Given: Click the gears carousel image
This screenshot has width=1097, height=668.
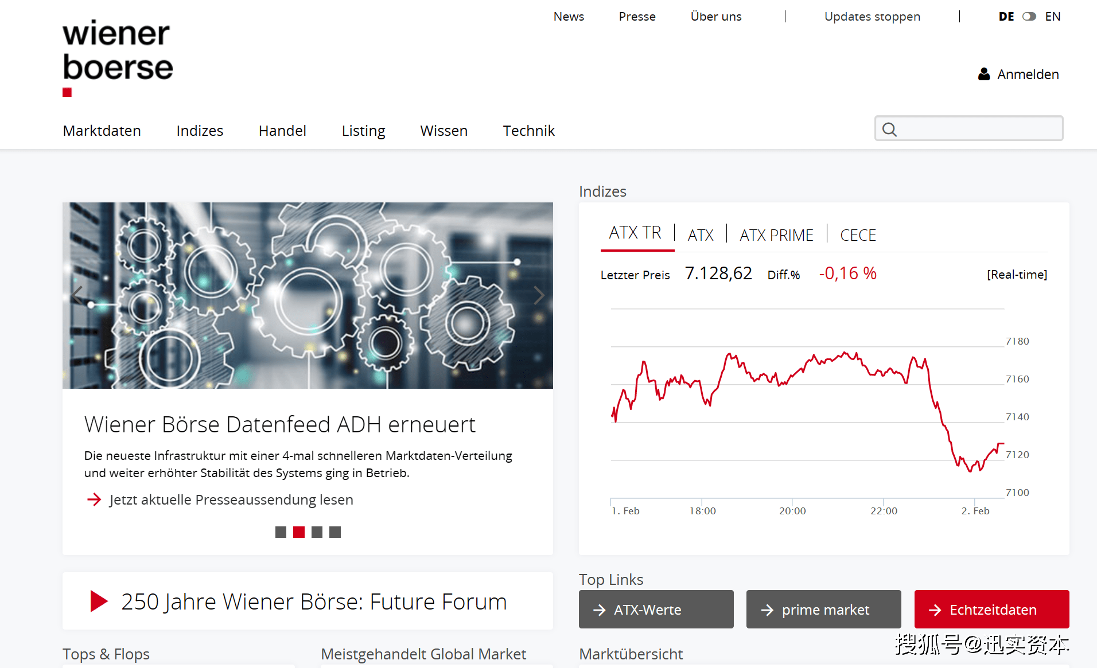Looking at the screenshot, I should [308, 295].
